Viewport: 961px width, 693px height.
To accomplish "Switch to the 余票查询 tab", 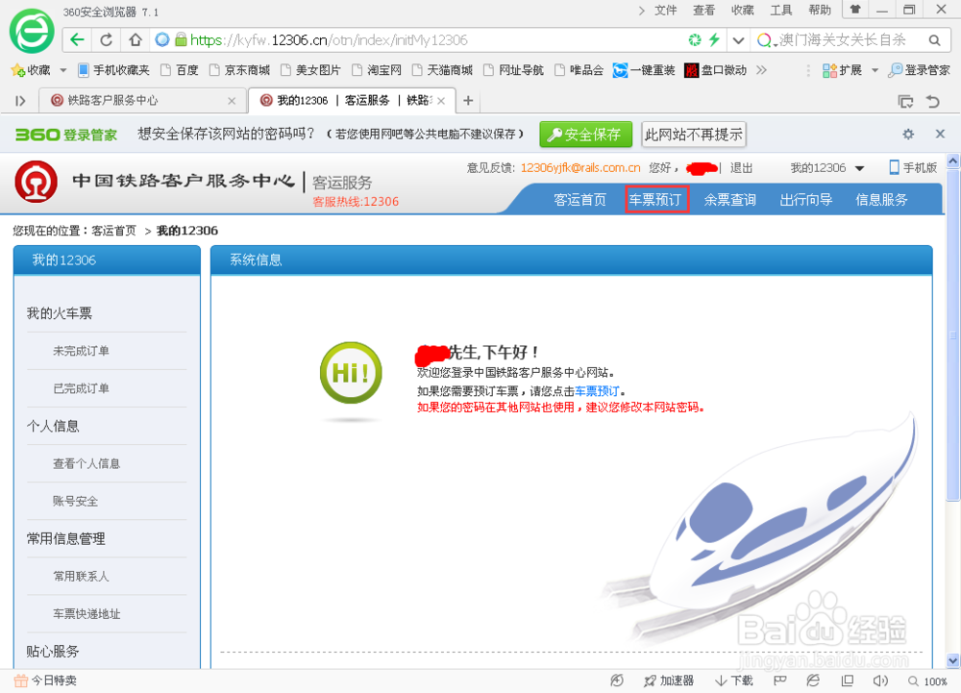I will pyautogui.click(x=729, y=198).
